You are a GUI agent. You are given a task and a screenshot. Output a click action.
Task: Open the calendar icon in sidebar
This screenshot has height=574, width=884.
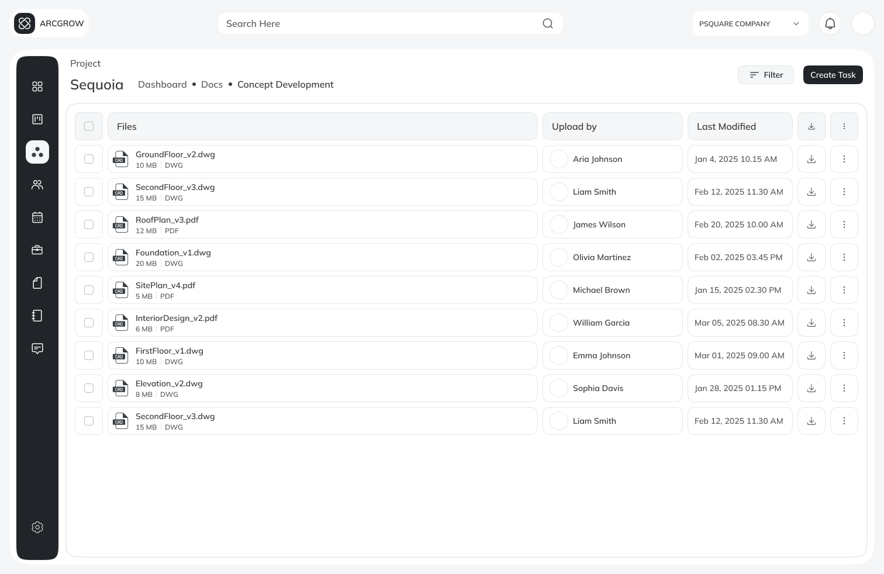pos(37,217)
